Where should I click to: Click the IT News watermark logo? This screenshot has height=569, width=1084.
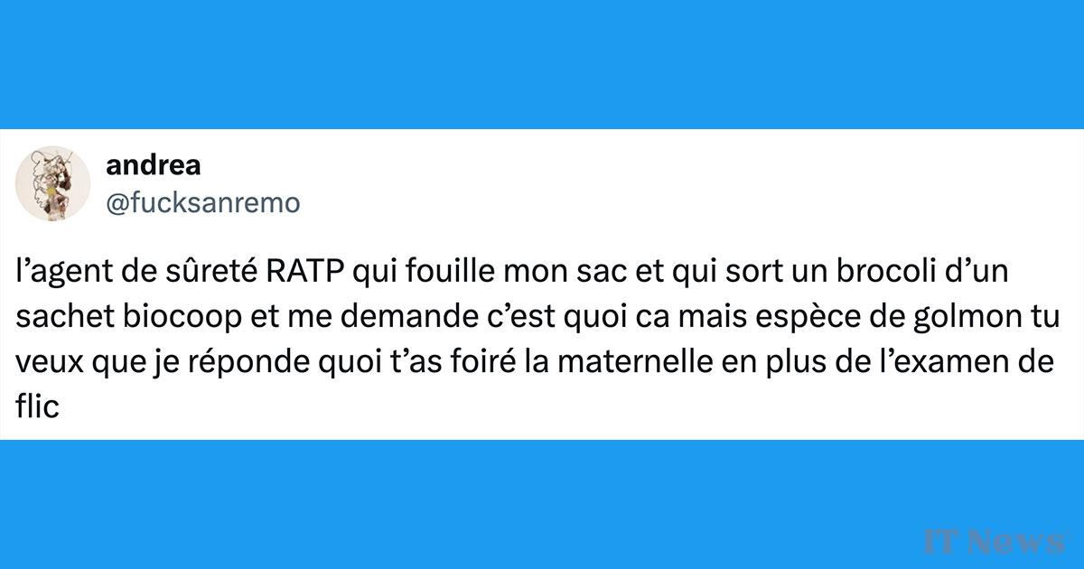994,541
